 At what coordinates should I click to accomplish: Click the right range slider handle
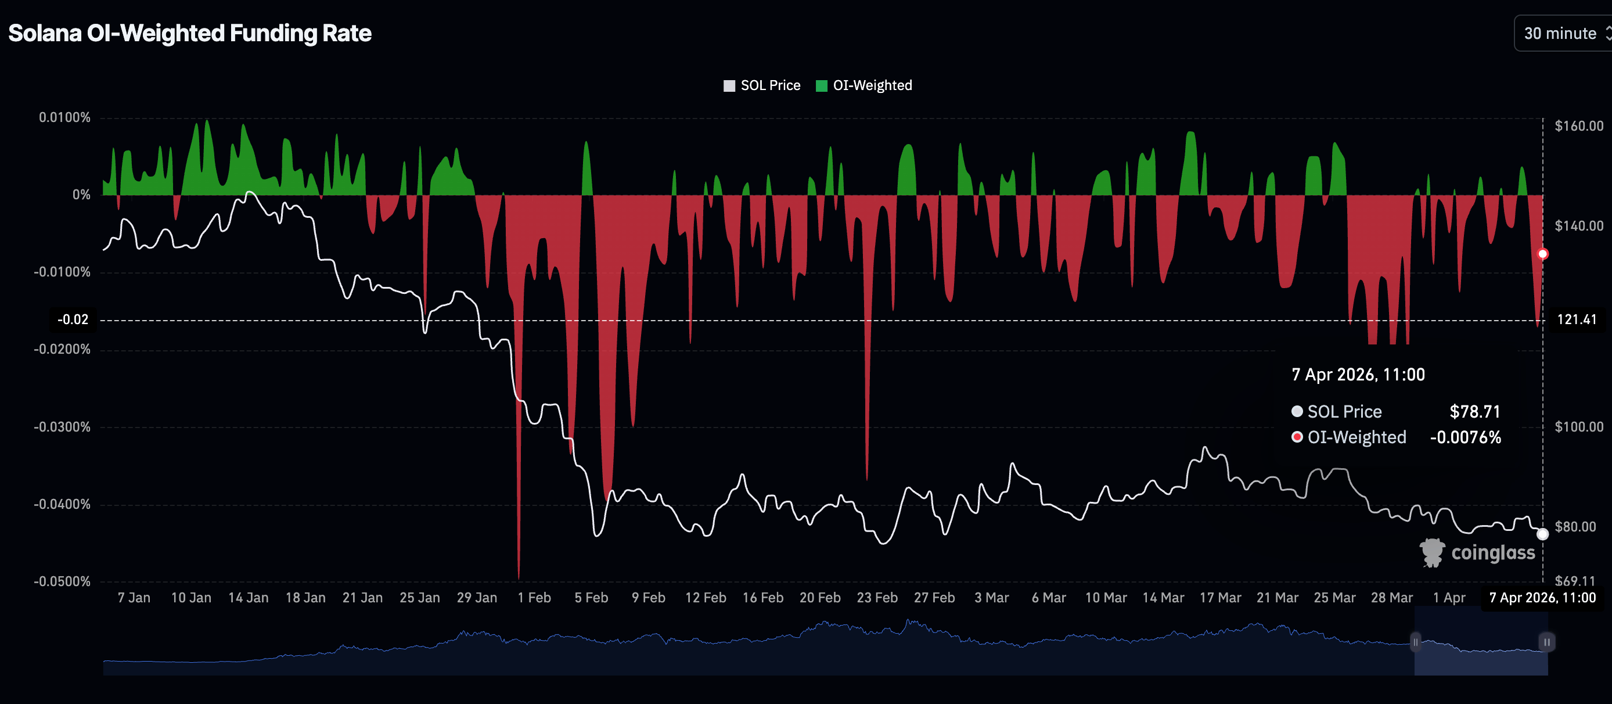click(x=1546, y=642)
